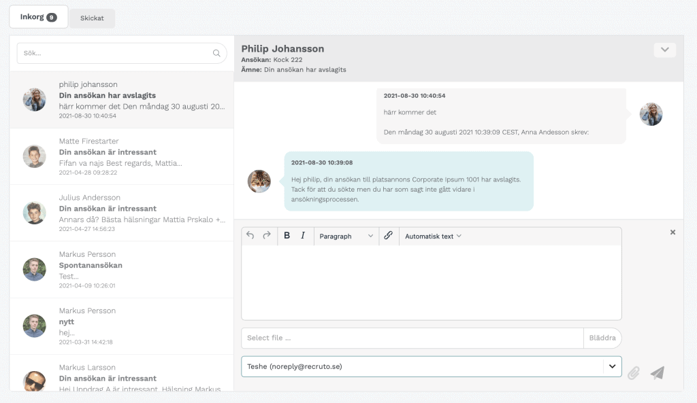697x403 pixels.
Task: Open Julius Andersson's message thread
Action: tap(122, 213)
